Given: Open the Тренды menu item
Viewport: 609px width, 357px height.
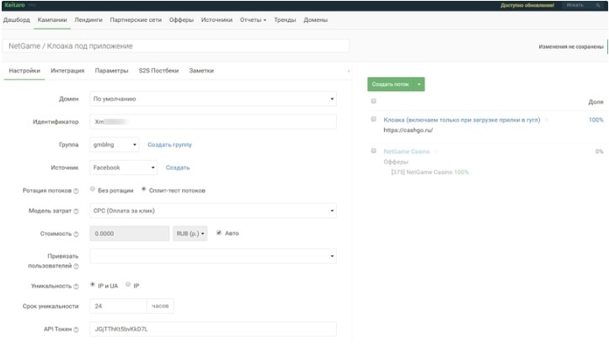Looking at the screenshot, I should (x=285, y=20).
